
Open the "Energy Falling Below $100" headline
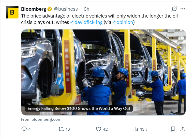[79, 109]
